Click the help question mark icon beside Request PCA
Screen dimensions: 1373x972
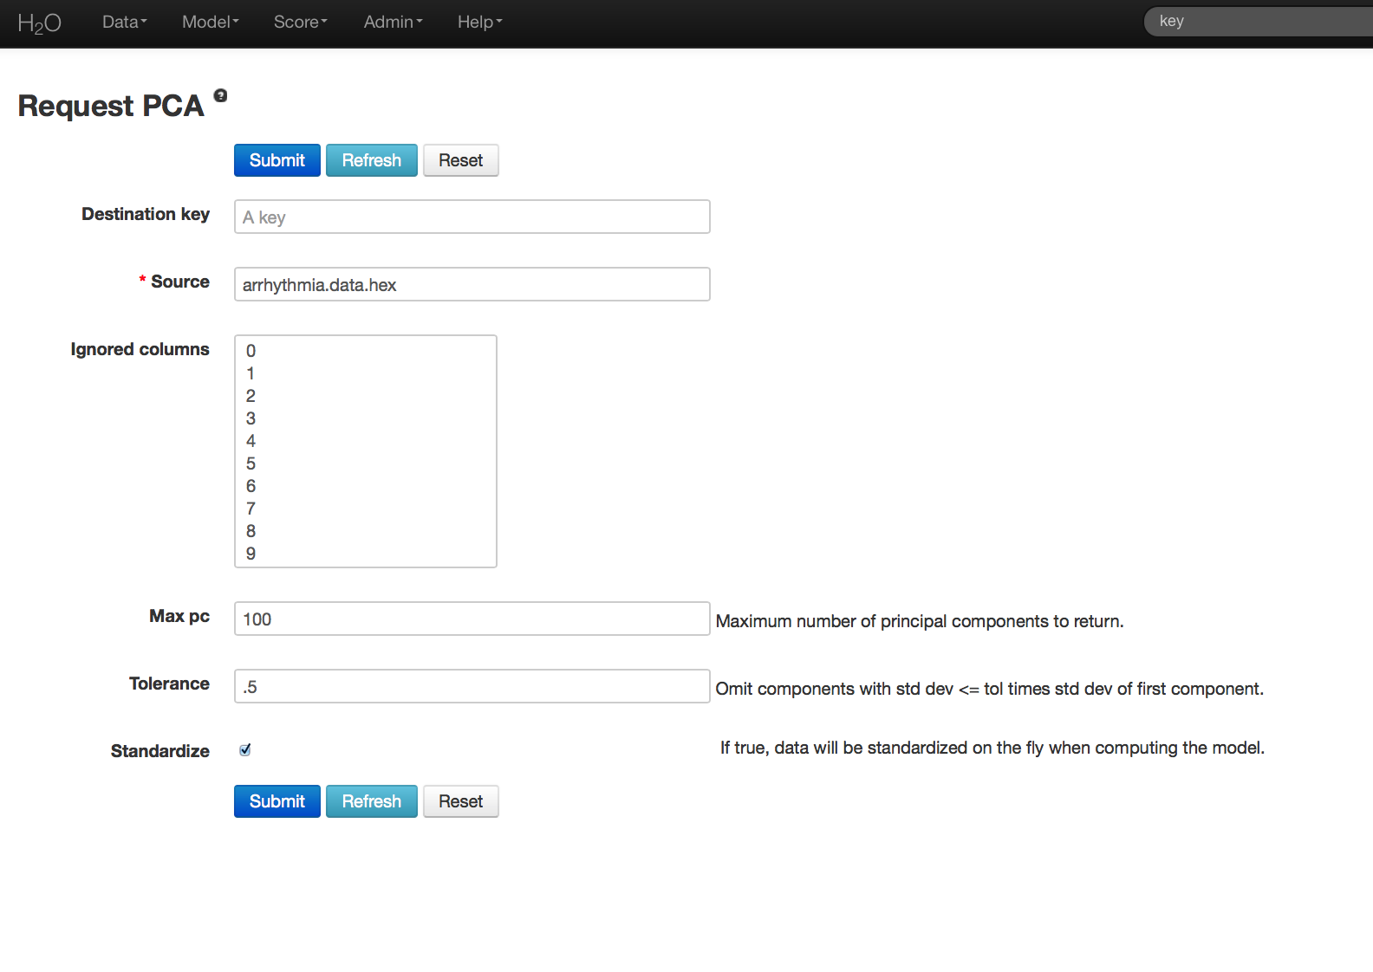220,95
